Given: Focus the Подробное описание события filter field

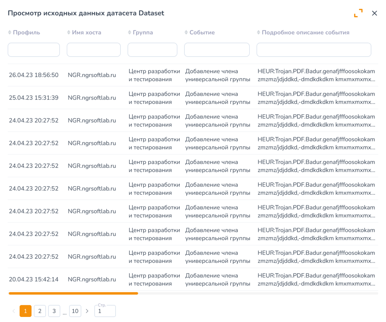Looking at the screenshot, I should pos(314,50).
